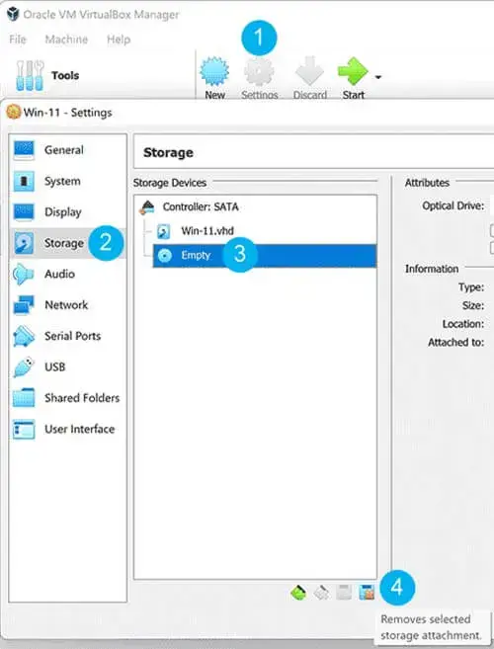Switch to the Display settings category
Viewport: 494px width, 649px height.
click(68, 212)
